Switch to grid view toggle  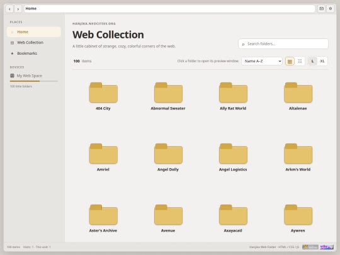pos(290,61)
